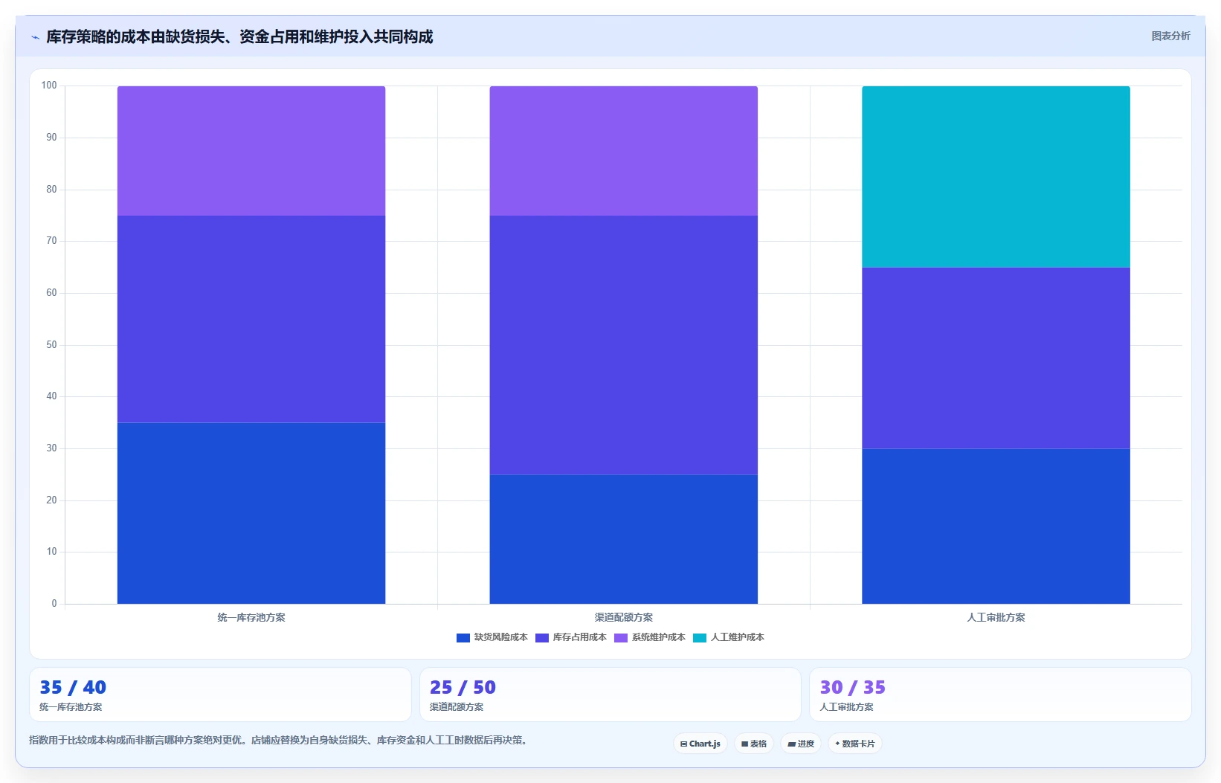Click the indigo middle segment of 人工审批方案 bar
The image size is (1221, 783).
point(996,358)
